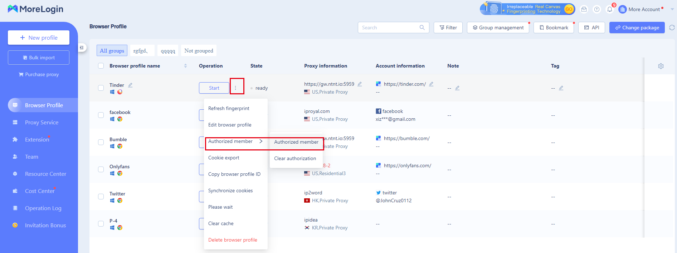This screenshot has height=253, width=677.
Task: Select Synchronize cookies
Action: click(x=235, y=190)
